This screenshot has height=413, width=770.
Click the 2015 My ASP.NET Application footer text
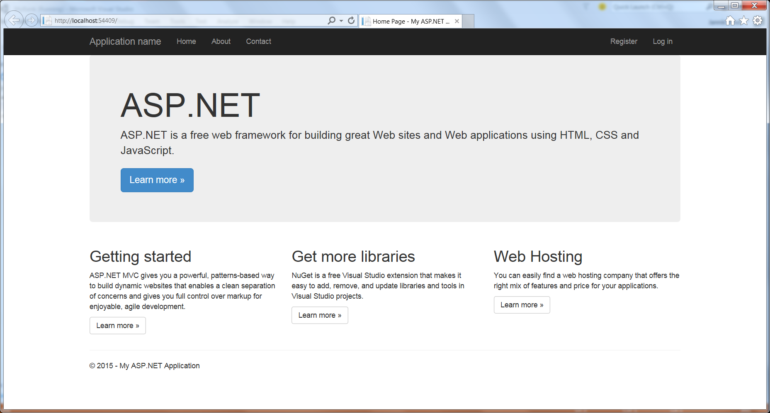pyautogui.click(x=145, y=366)
